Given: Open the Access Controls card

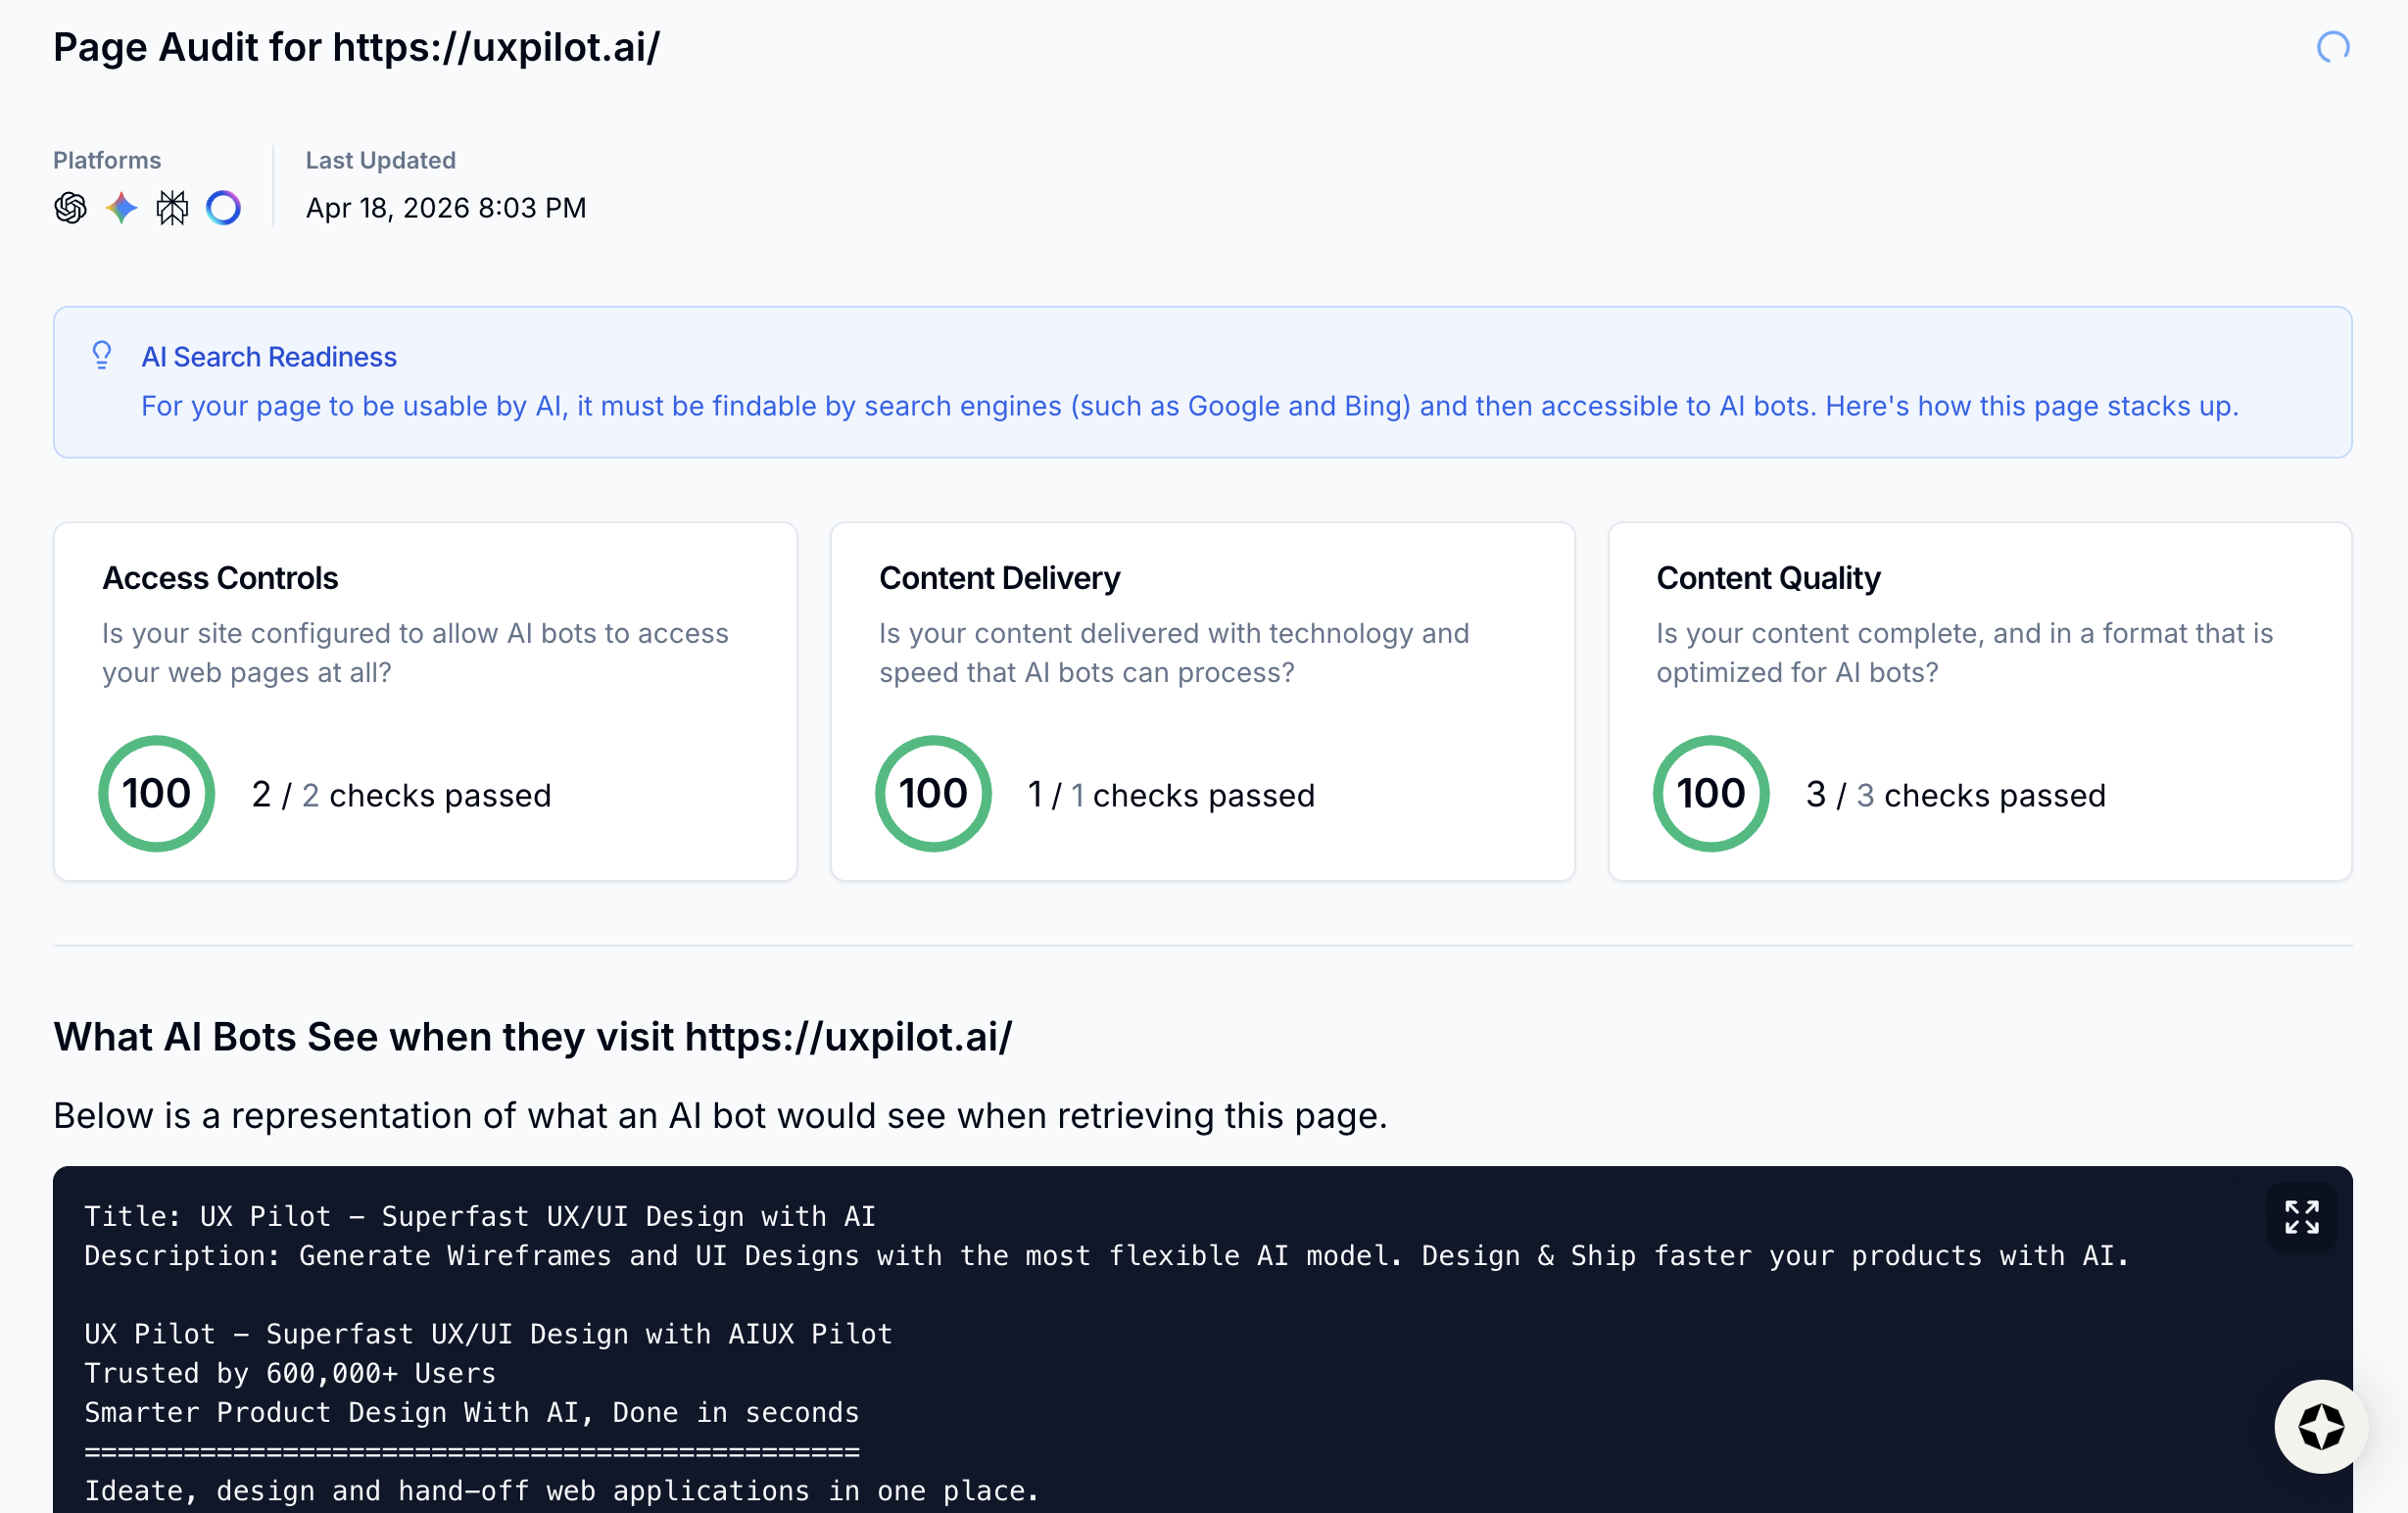Looking at the screenshot, I should click(x=425, y=700).
